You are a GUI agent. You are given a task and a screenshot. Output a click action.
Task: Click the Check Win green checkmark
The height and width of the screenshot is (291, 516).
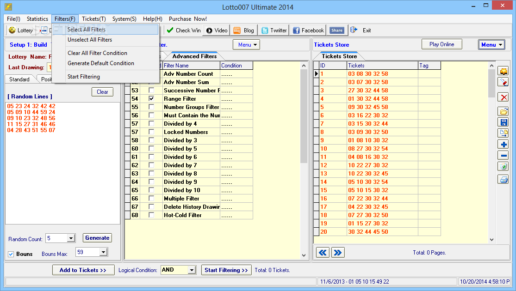[x=170, y=30]
